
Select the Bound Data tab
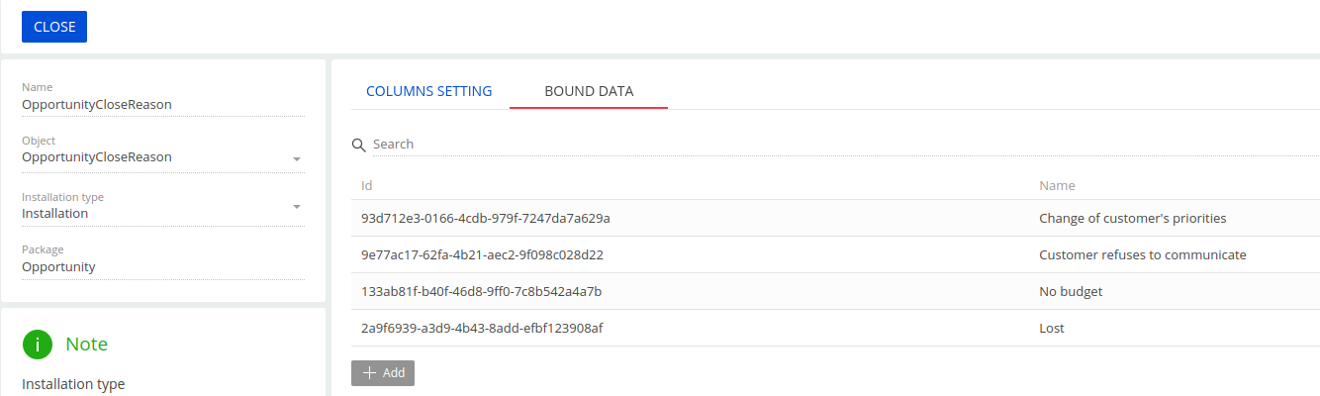tap(589, 91)
